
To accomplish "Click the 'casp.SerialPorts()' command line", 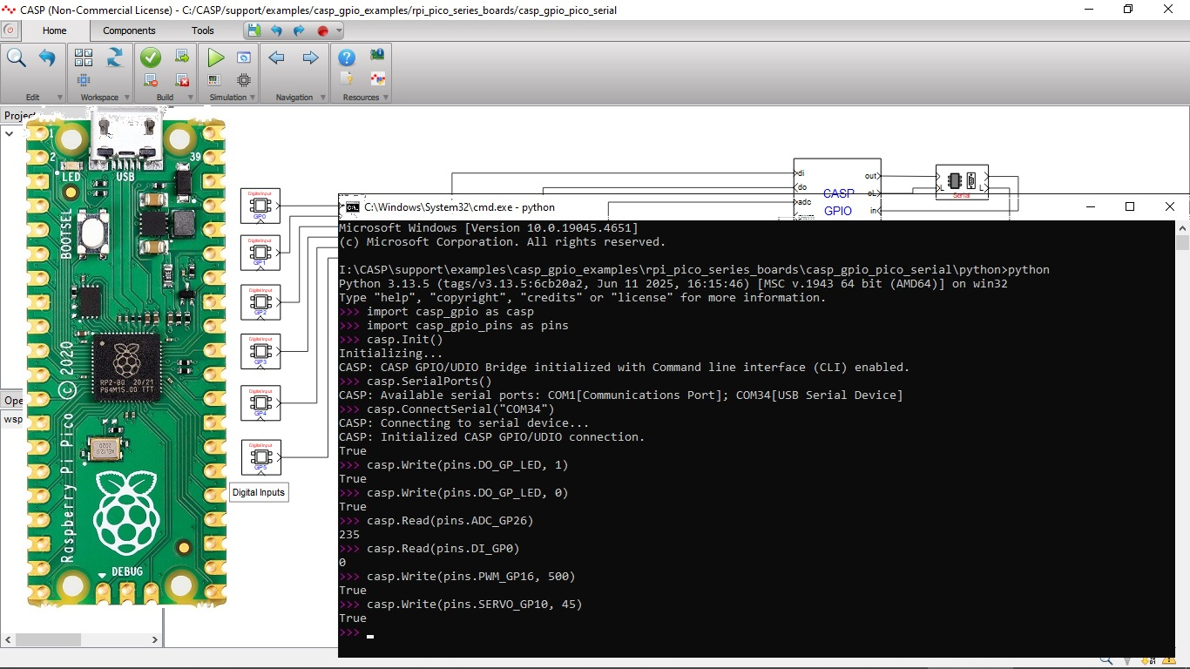I will pos(429,382).
